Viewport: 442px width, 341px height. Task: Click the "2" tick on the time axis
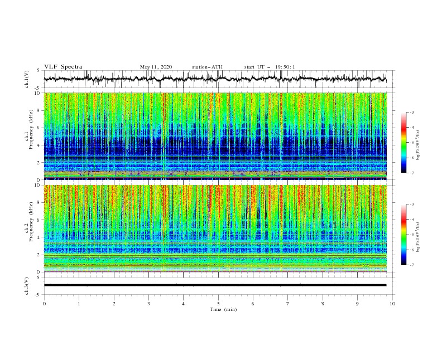[x=114, y=304]
